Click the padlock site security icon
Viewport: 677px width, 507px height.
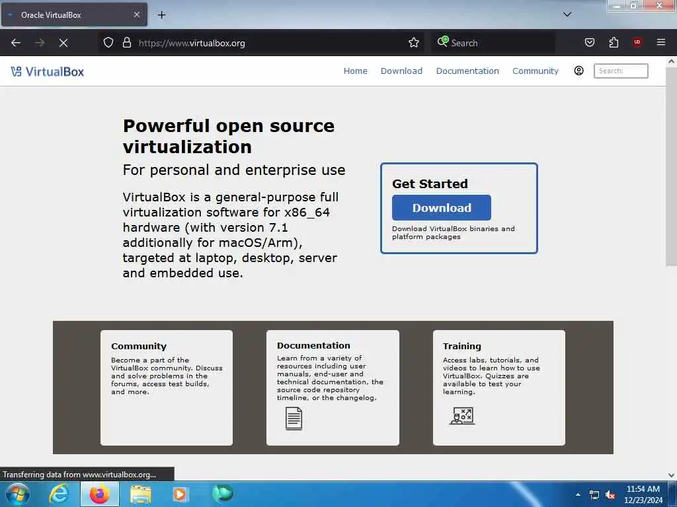tap(127, 43)
